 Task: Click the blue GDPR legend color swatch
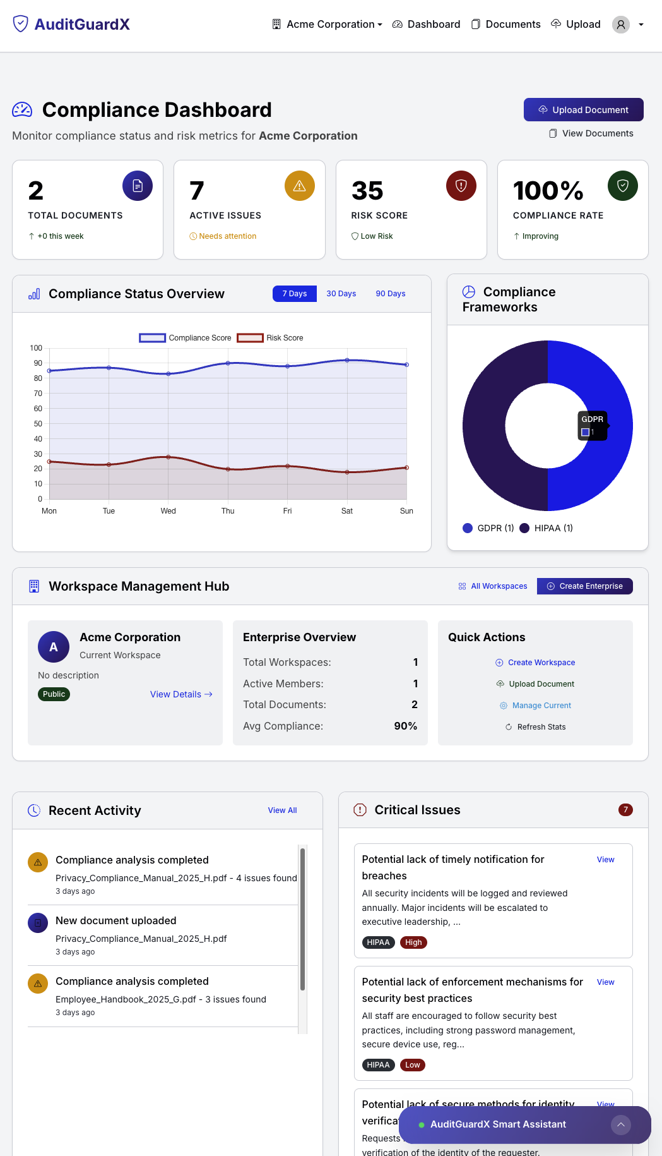click(468, 528)
